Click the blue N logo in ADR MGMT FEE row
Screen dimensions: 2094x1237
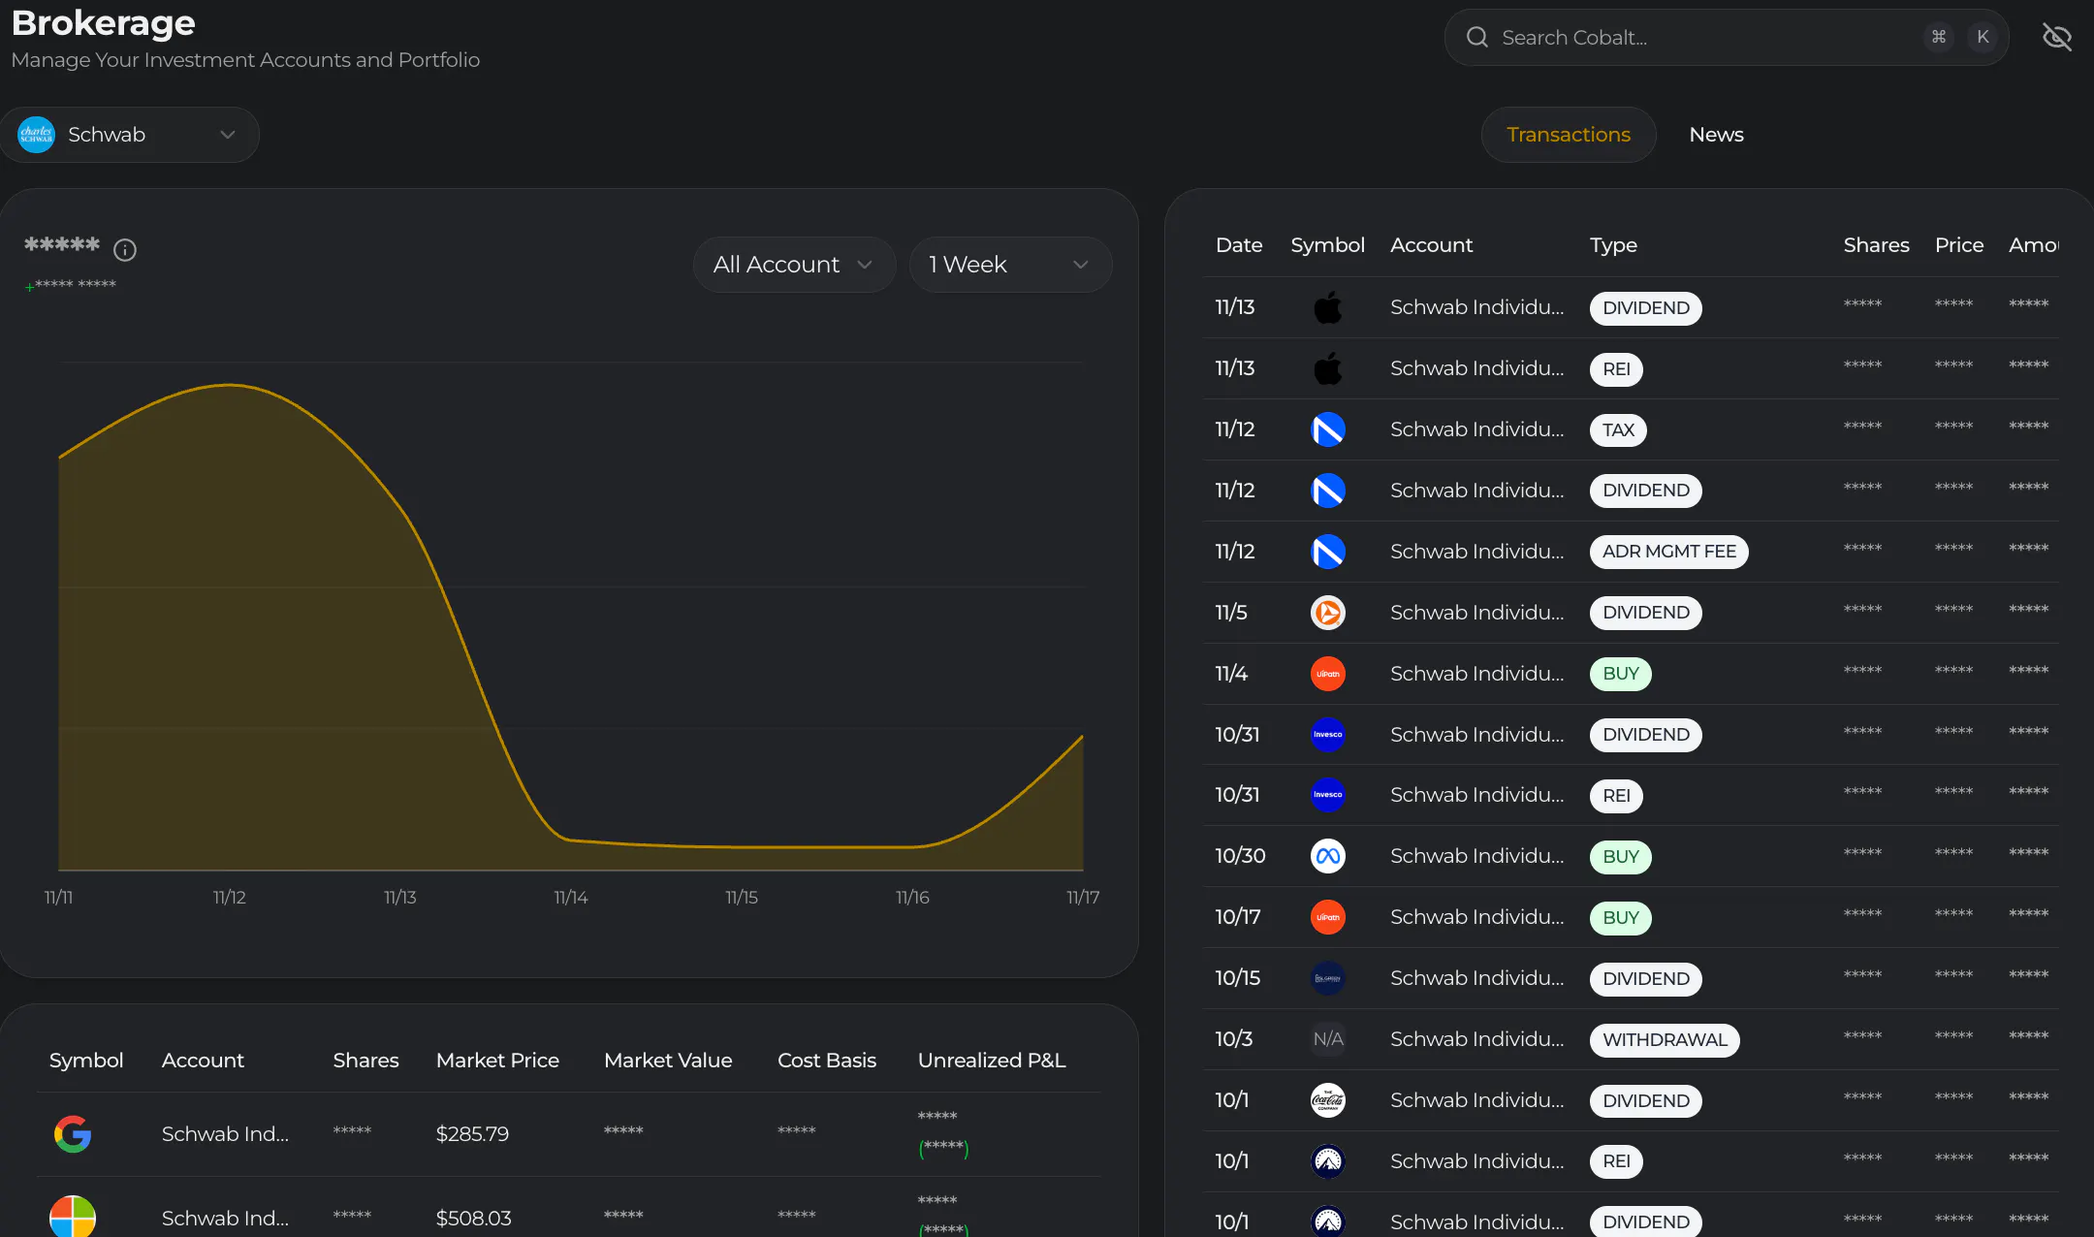click(1327, 552)
